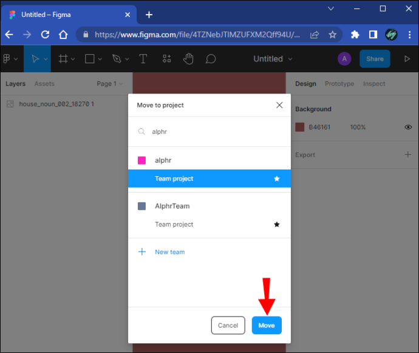
Task: Expand Pen tool options chevron
Action: [x=127, y=59]
